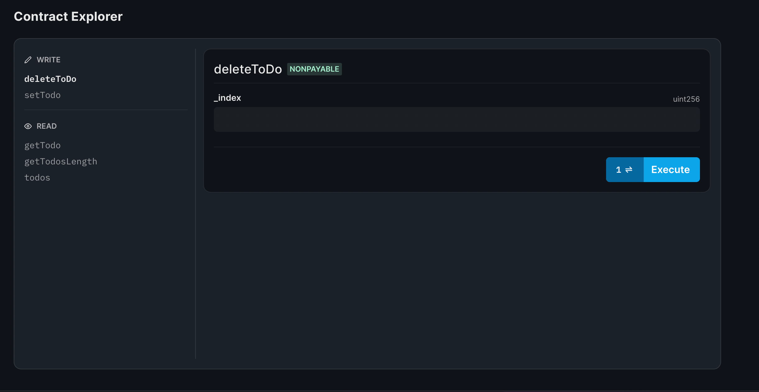Click the eye icon beside READ

point(28,126)
